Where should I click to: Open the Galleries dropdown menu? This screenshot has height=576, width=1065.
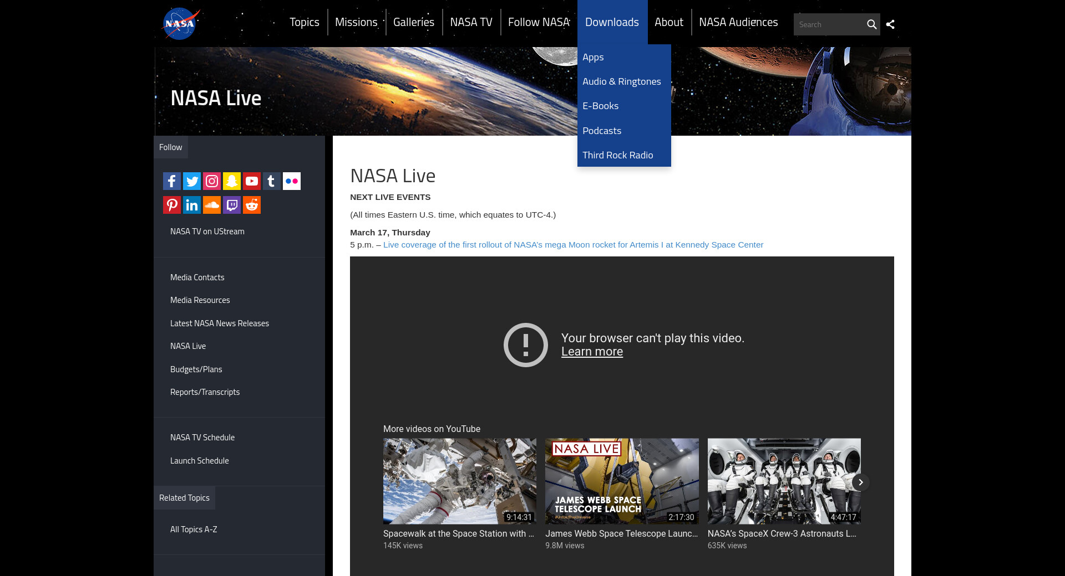[414, 22]
